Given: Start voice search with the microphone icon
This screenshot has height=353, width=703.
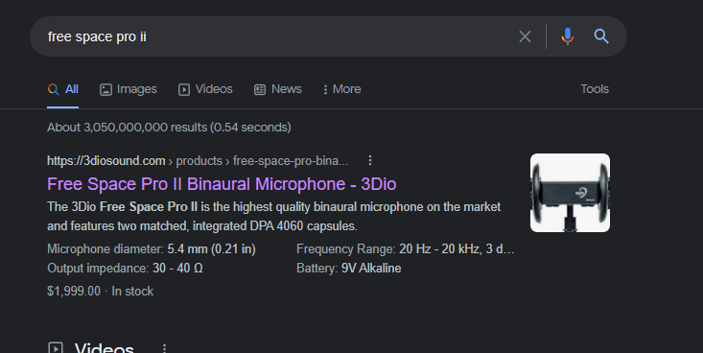Looking at the screenshot, I should click(568, 36).
